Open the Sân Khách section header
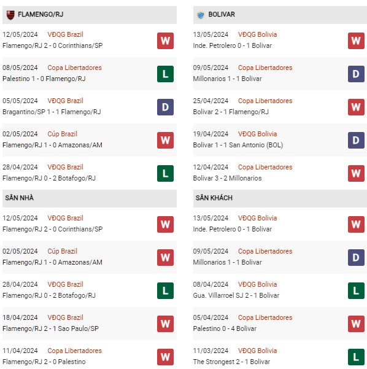 coord(280,198)
